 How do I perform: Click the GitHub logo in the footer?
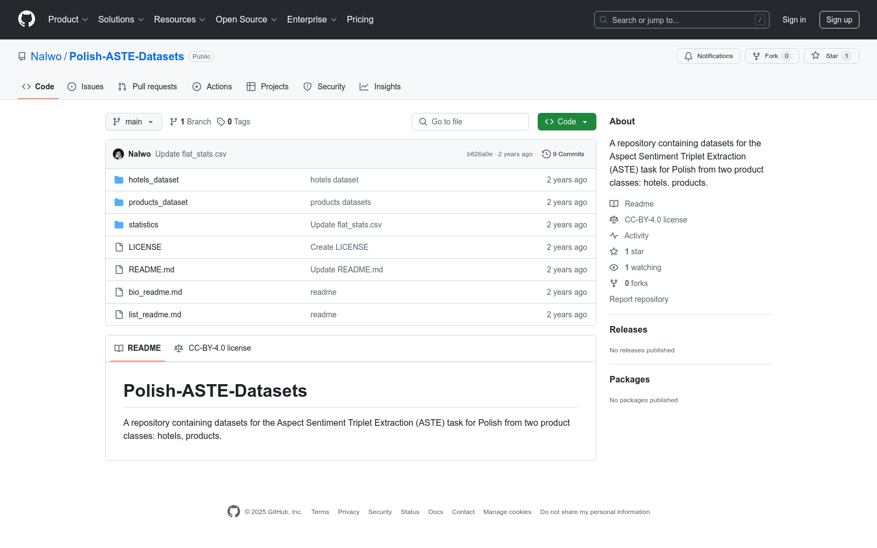click(x=234, y=511)
